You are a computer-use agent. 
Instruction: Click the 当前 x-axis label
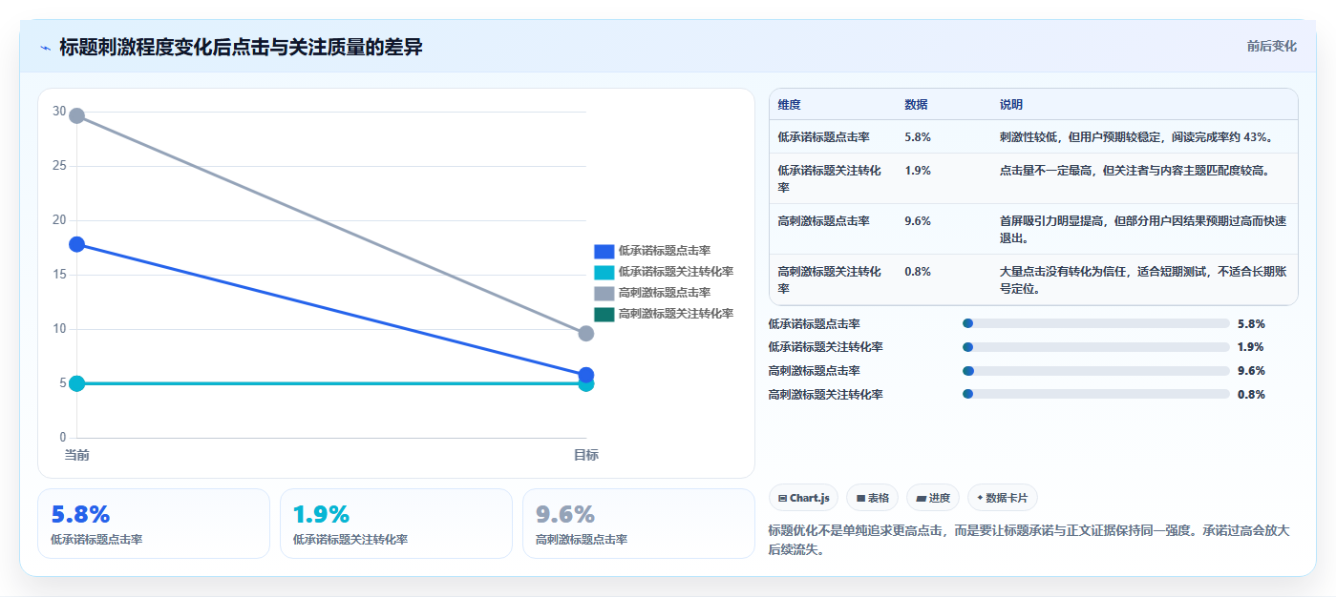click(77, 455)
